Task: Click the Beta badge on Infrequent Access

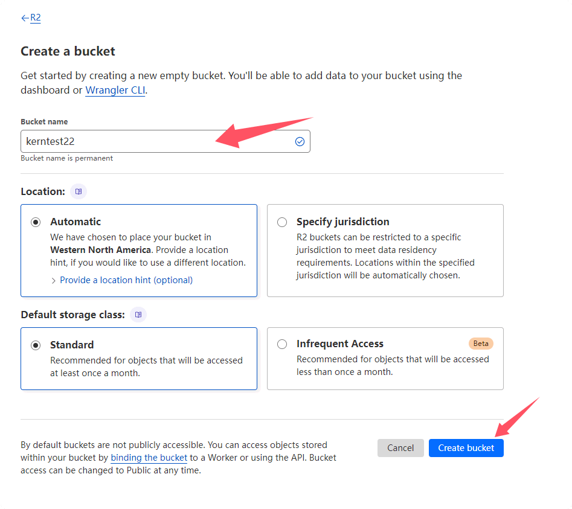Action: coord(481,344)
